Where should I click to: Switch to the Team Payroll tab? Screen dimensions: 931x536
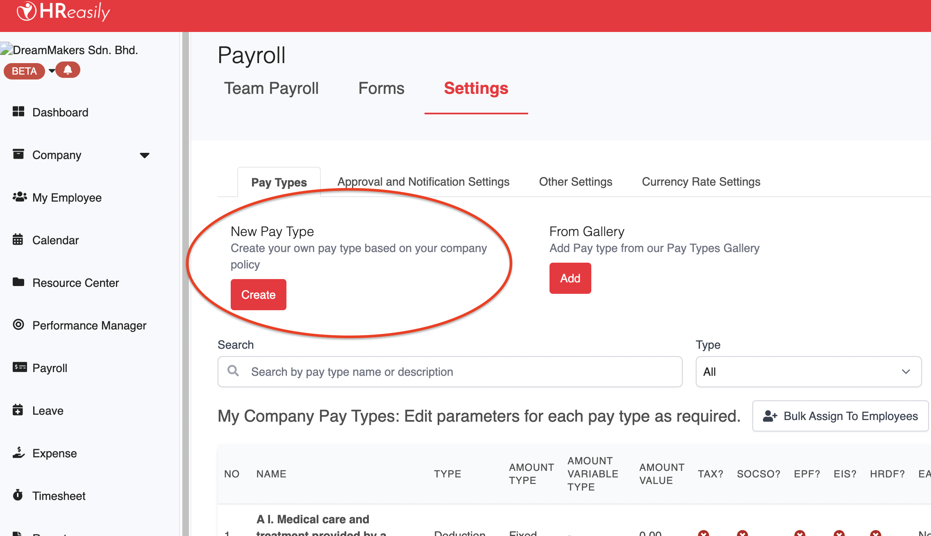pos(271,89)
